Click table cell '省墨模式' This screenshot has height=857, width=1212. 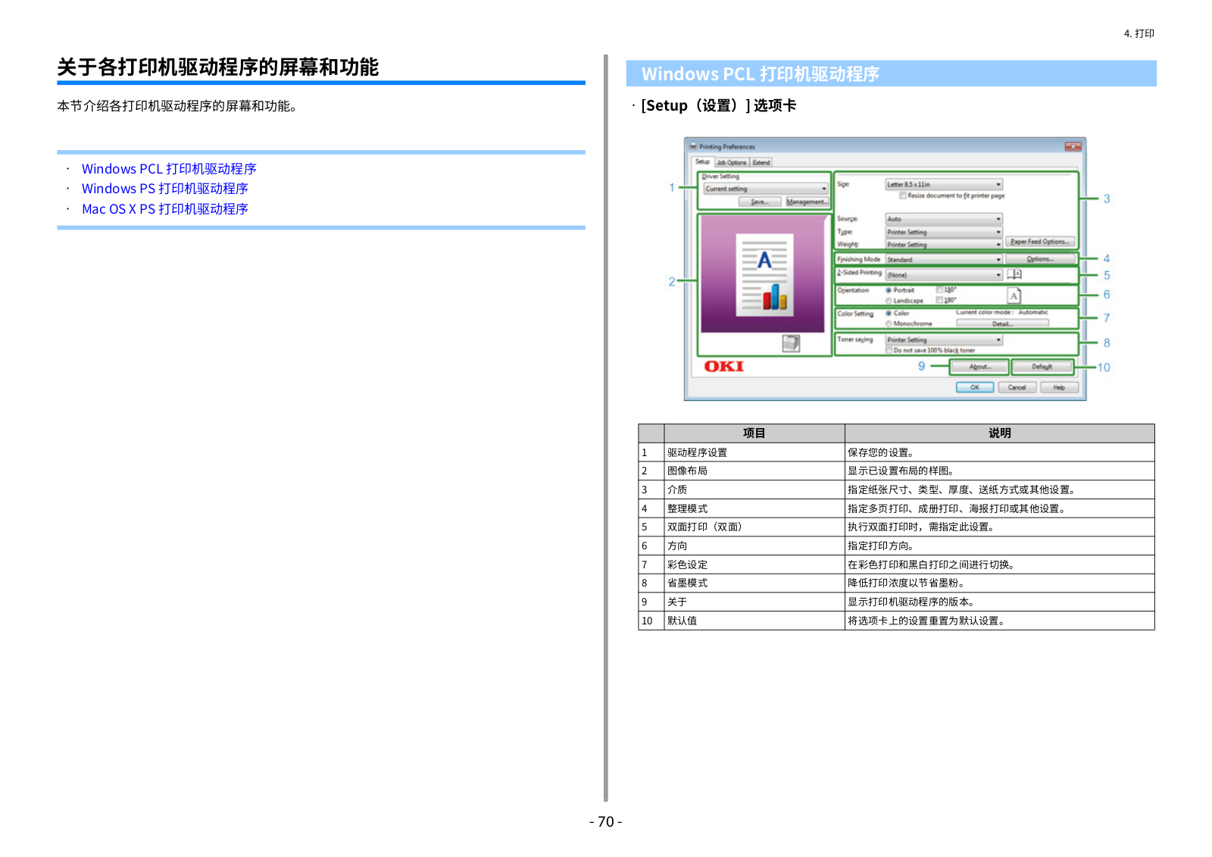point(754,583)
